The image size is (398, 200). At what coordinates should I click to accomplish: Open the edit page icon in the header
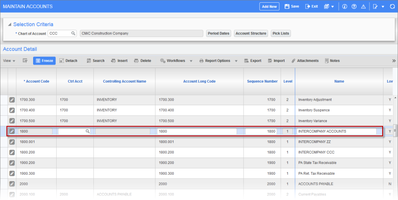(x=375, y=7)
